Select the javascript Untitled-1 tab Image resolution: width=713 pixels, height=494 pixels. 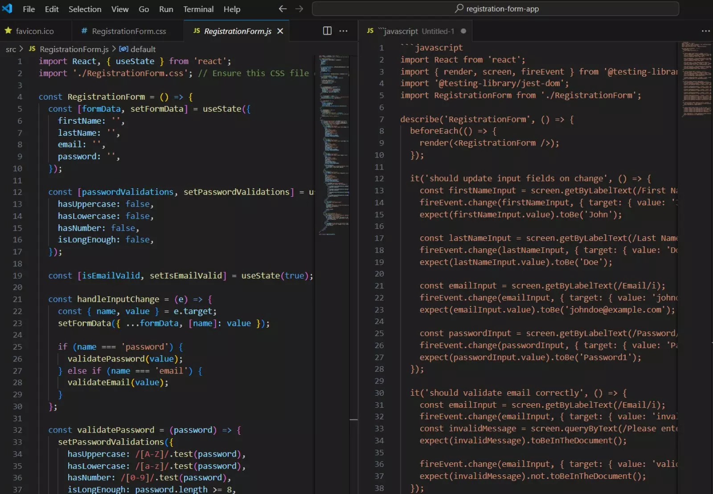tap(414, 31)
